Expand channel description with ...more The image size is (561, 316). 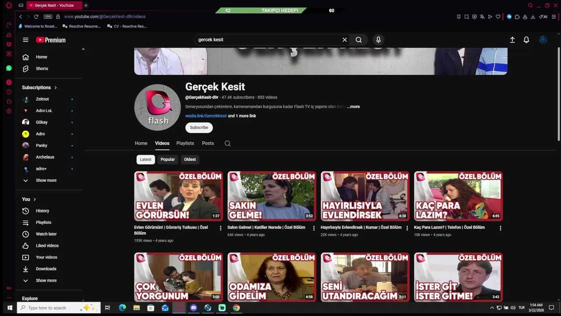[x=353, y=107]
